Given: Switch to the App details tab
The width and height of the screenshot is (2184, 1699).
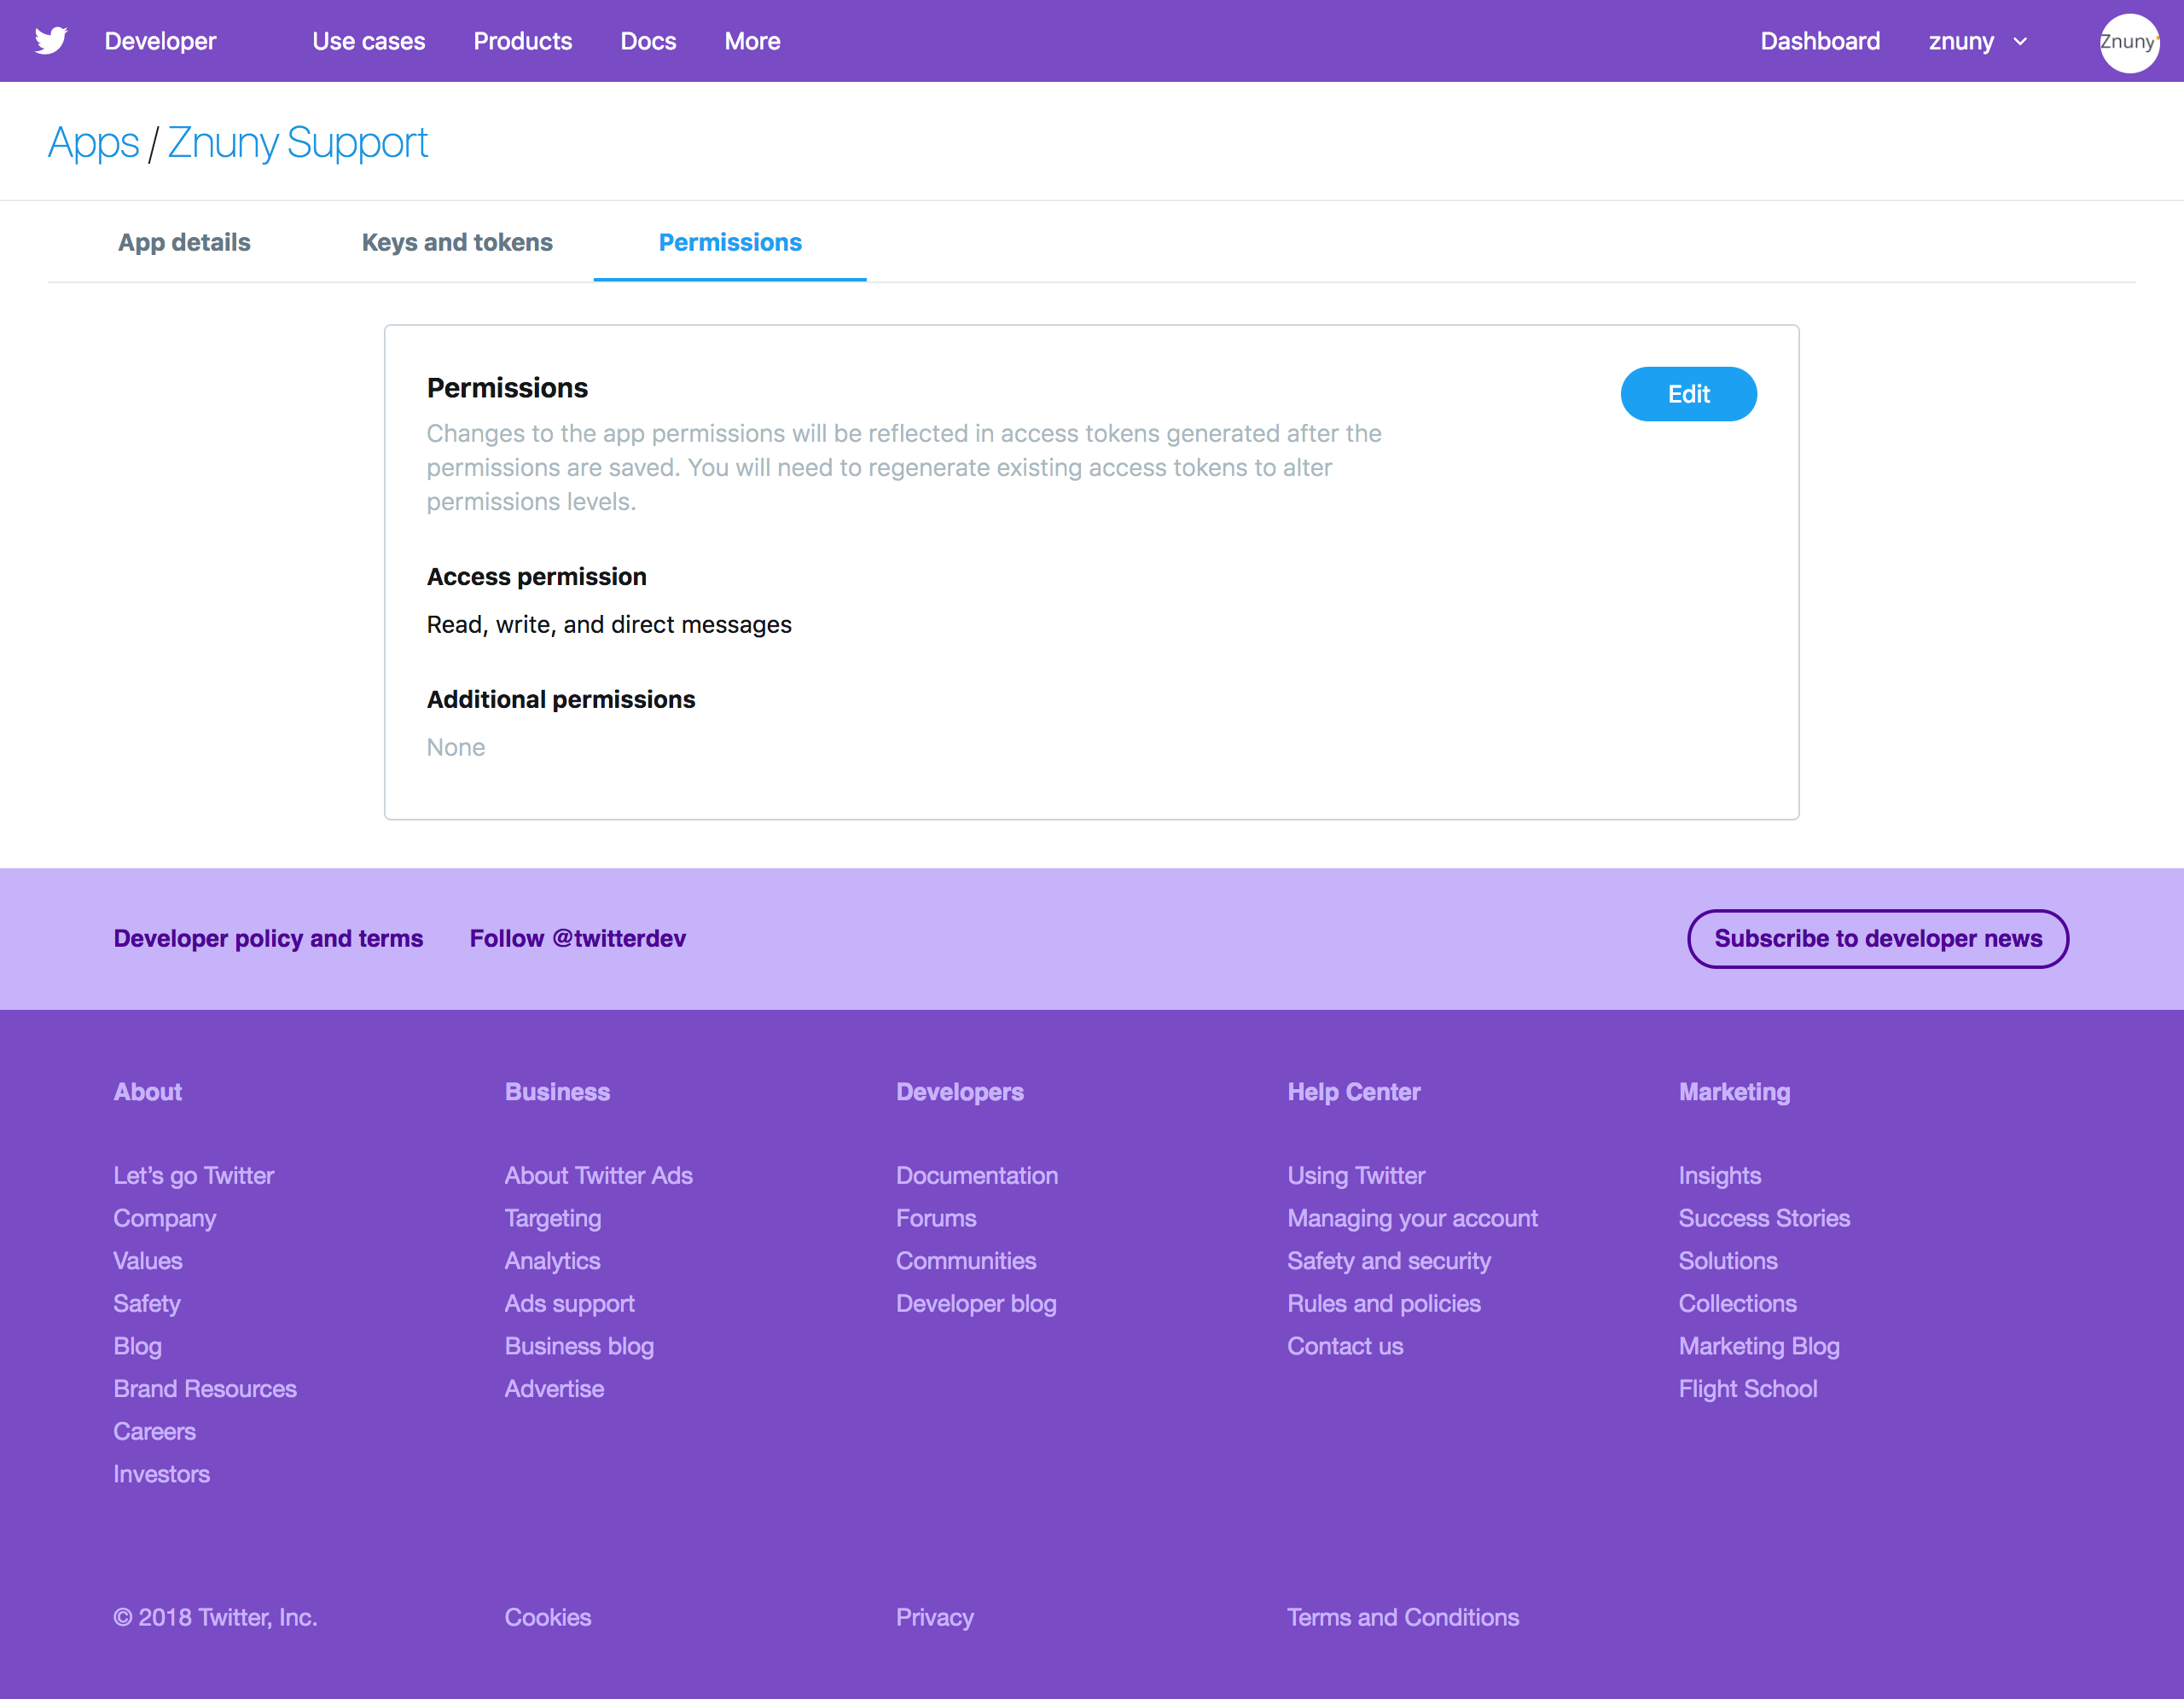Looking at the screenshot, I should pos(184,242).
